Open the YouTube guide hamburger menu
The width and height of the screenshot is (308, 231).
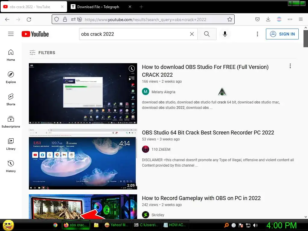11,34
